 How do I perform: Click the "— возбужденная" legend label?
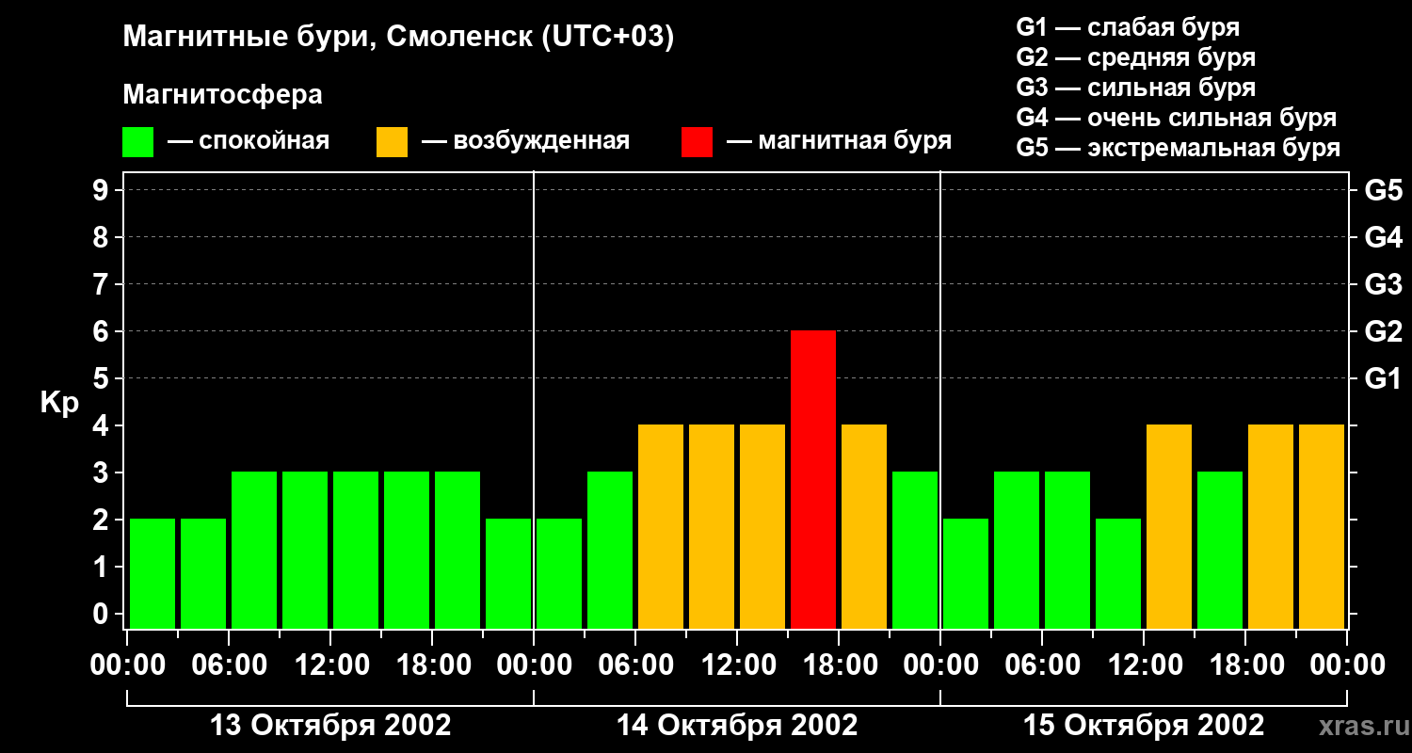point(525,142)
